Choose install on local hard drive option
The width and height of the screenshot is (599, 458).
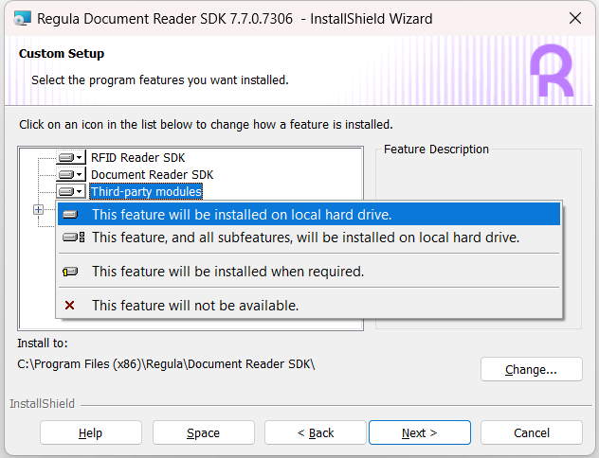tap(309, 214)
